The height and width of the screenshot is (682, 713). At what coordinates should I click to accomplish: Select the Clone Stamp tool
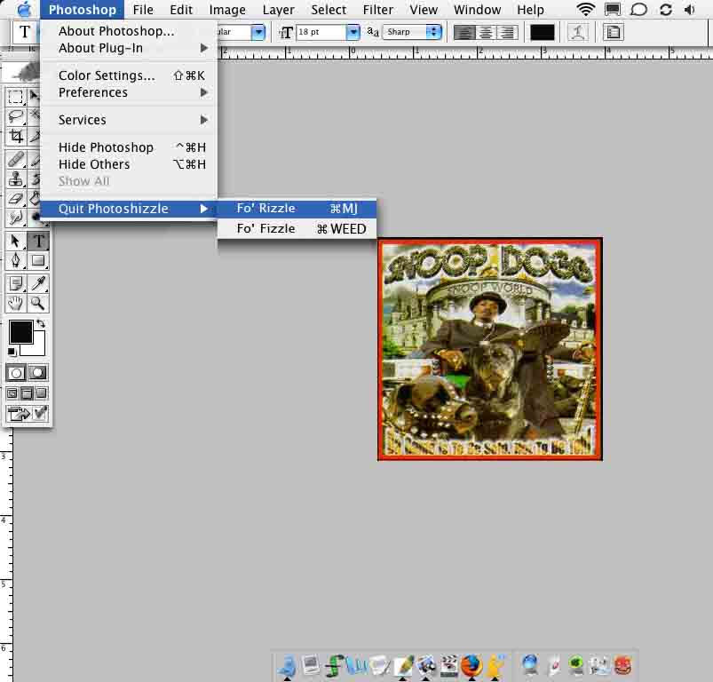click(15, 178)
